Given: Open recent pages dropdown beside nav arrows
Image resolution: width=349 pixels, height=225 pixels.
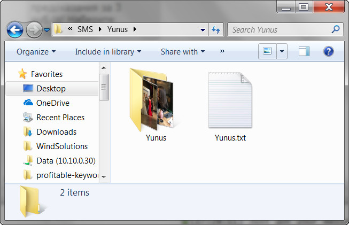Looking at the screenshot, I should click(x=46, y=29).
